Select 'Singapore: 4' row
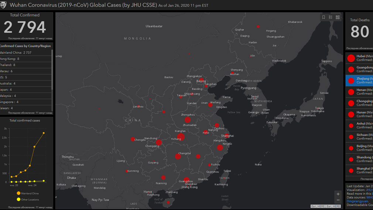The height and width of the screenshot is (210, 373). [25, 102]
